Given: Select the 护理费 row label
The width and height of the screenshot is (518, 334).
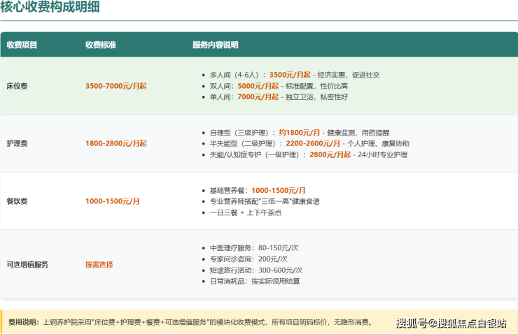Looking at the screenshot, I should [x=17, y=143].
